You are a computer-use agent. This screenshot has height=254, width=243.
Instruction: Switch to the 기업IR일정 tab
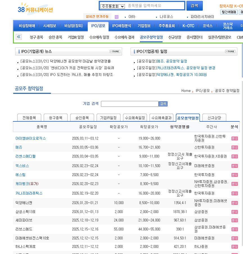click(x=108, y=118)
